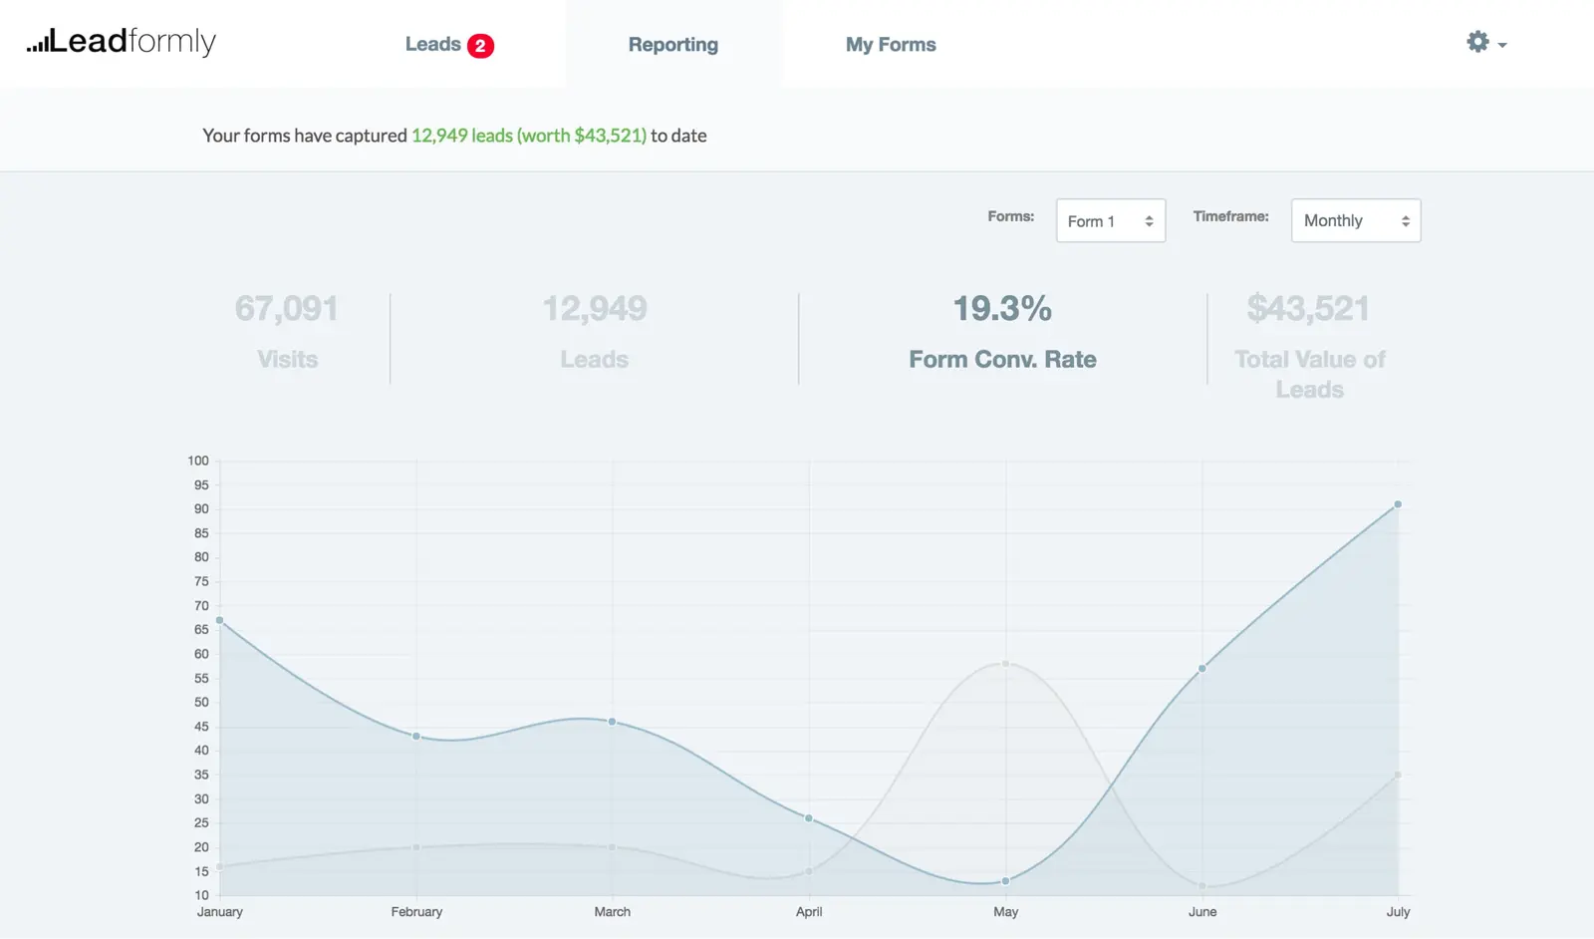Open the settings gear icon
Viewport: 1594px width, 939px height.
(x=1475, y=42)
